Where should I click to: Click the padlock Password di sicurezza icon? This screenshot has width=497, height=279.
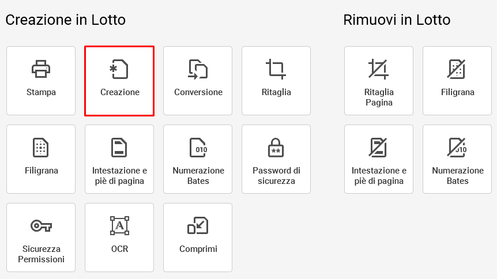tap(276, 148)
